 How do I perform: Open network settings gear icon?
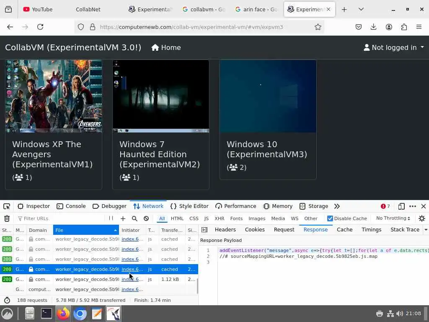click(x=422, y=218)
